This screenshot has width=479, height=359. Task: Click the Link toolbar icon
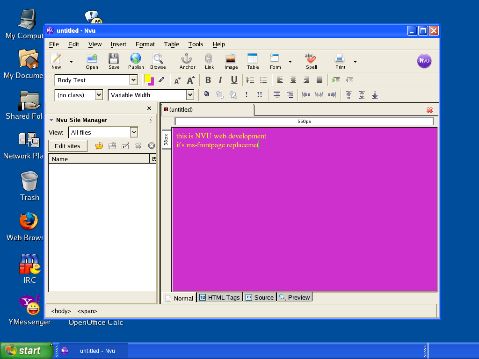(x=209, y=61)
